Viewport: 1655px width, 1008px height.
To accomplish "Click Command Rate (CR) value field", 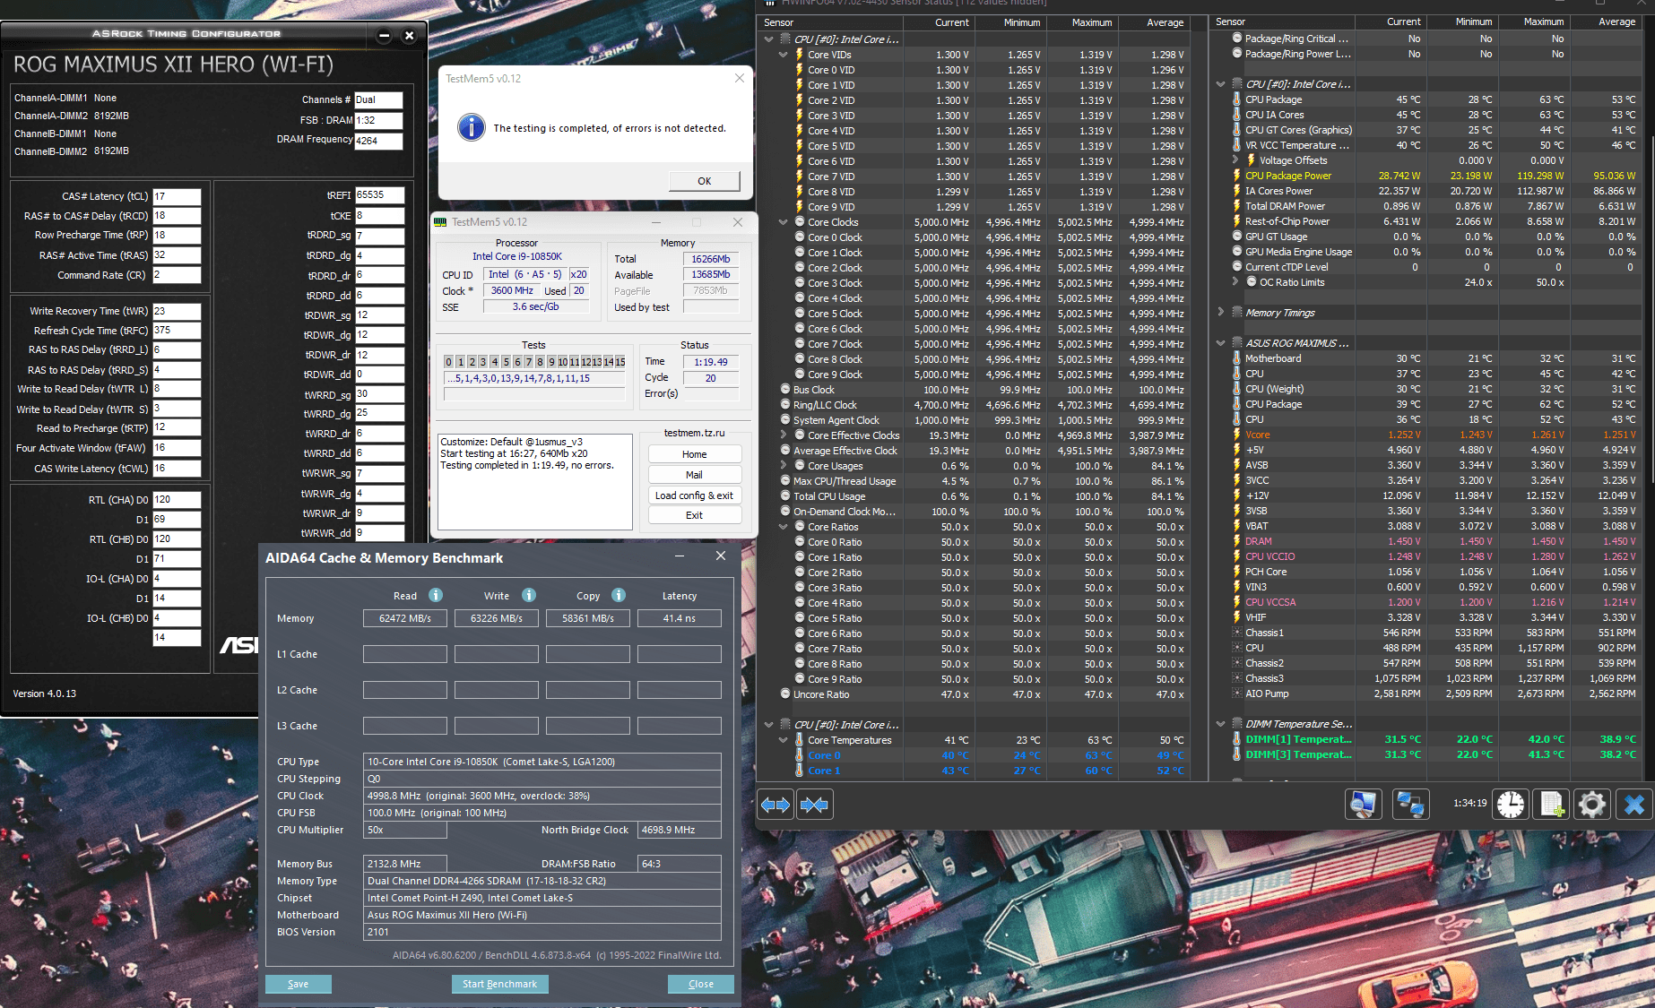I will coord(177,275).
